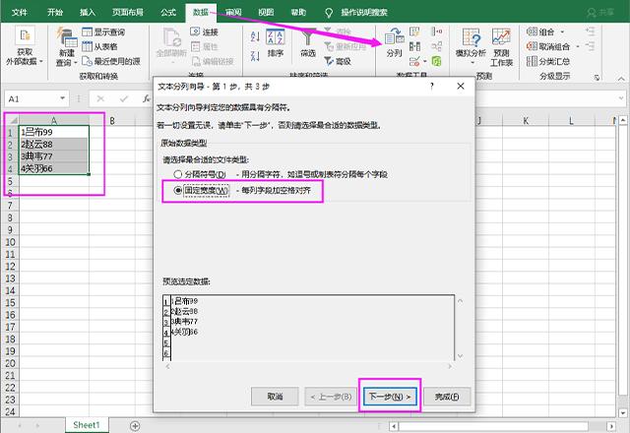Click the Manage Data Model icon
The width and height of the screenshot is (630, 433).
coord(436,61)
